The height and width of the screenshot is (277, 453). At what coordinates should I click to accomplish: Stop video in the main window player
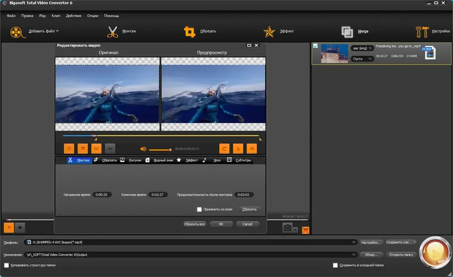[20, 228]
